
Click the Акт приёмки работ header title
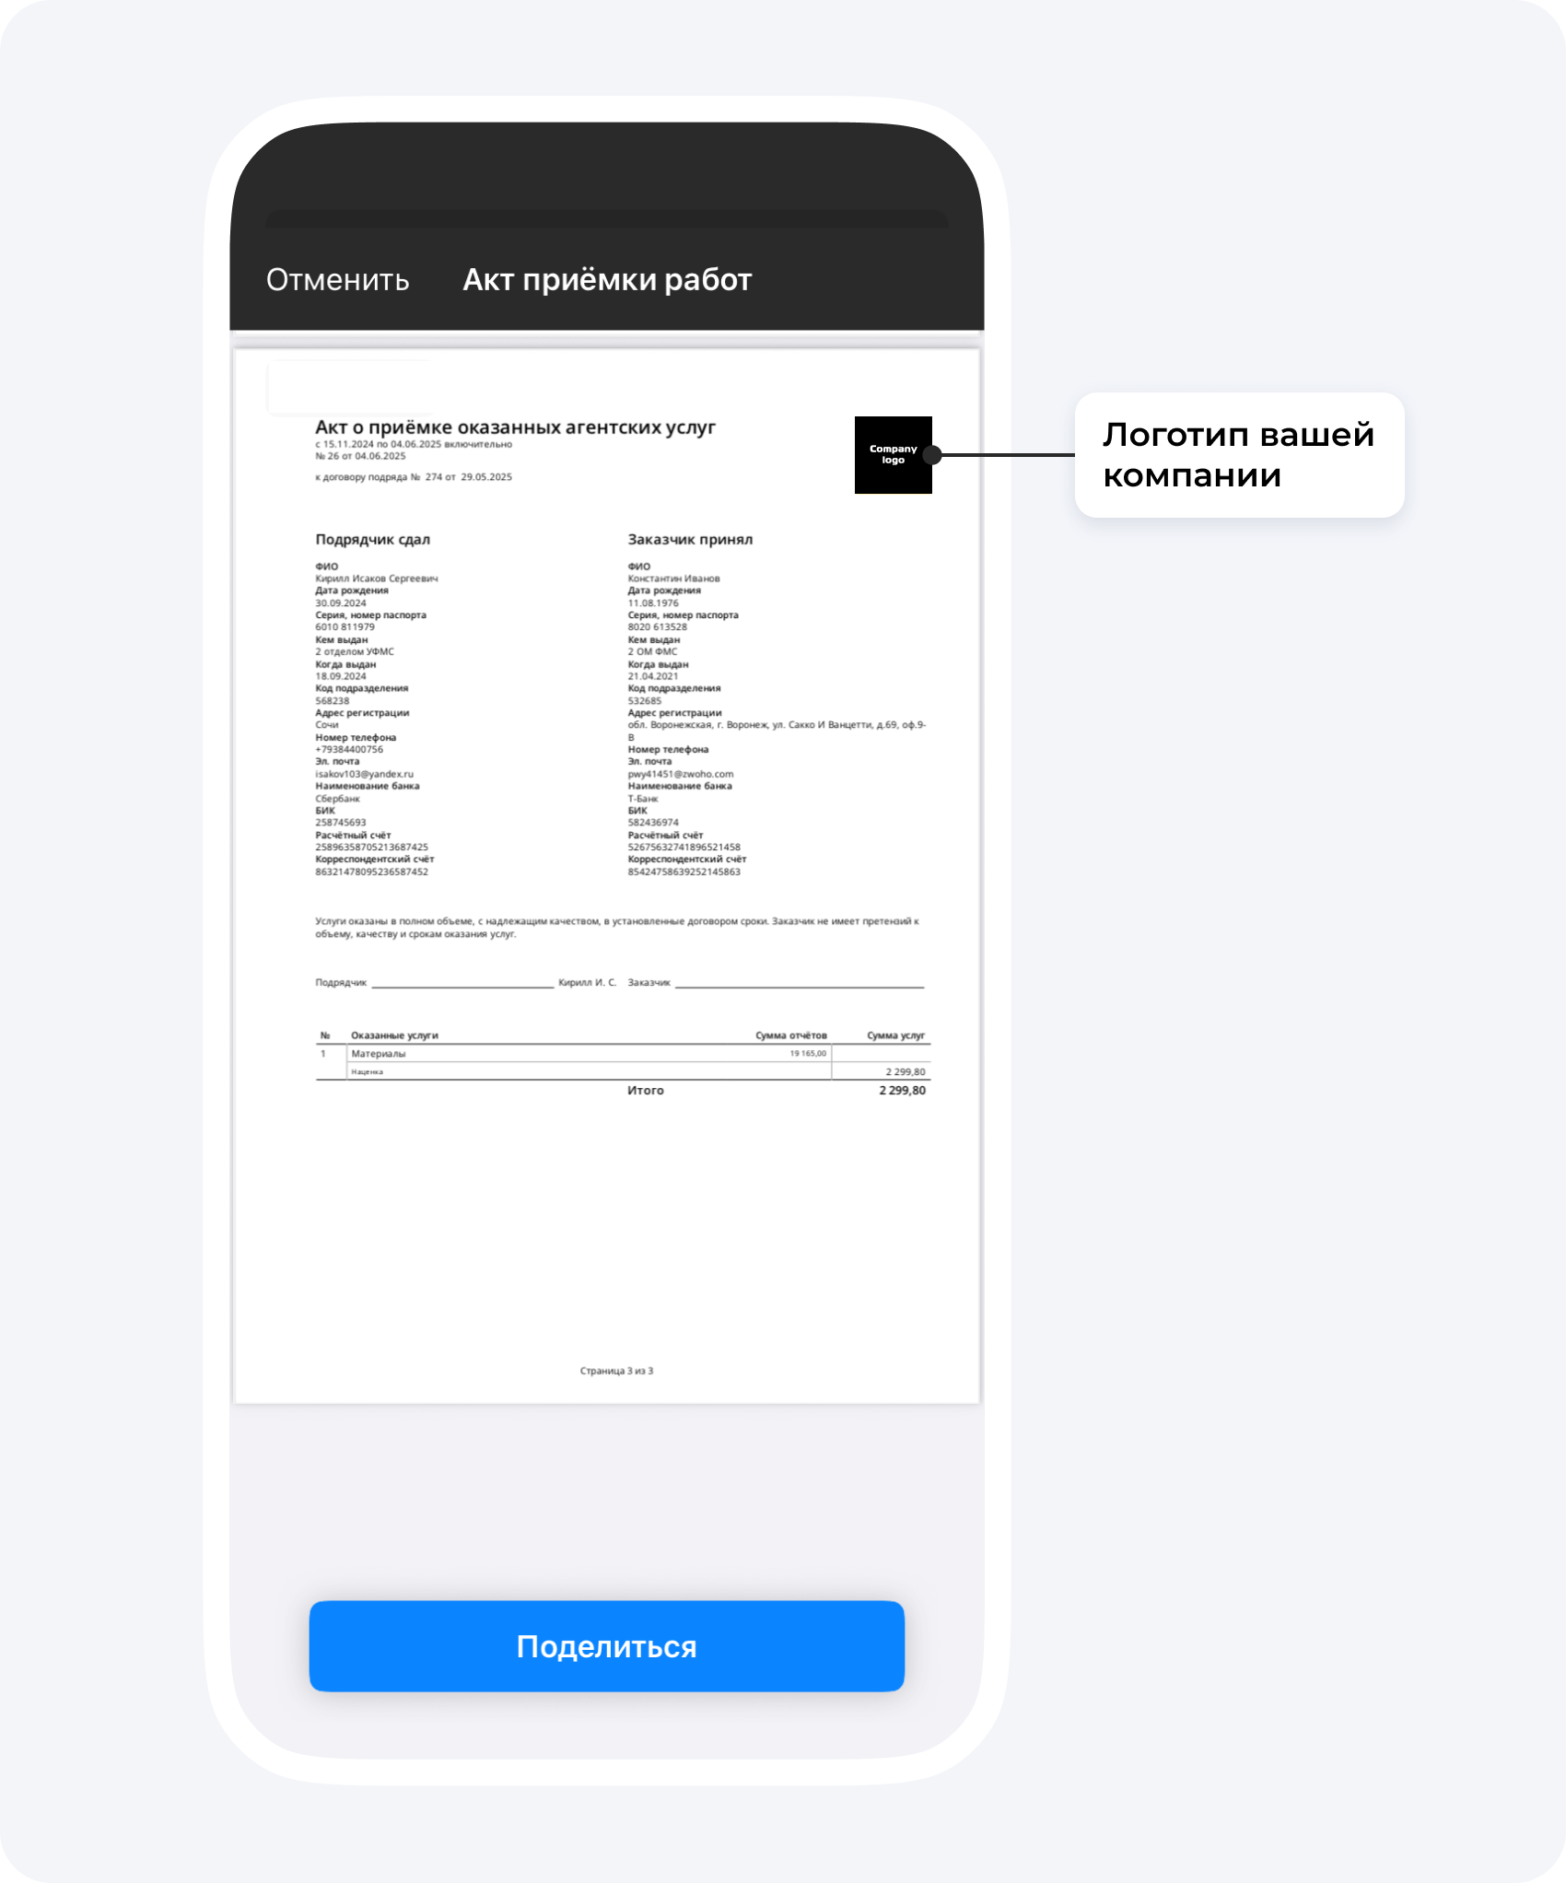(607, 279)
